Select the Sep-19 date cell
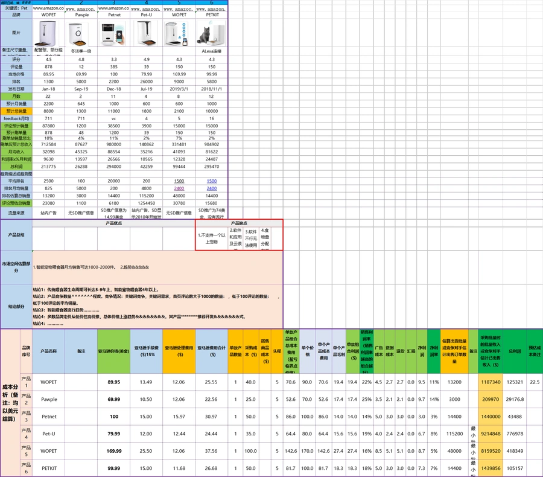The width and height of the screenshot is (543, 477). click(x=81, y=89)
